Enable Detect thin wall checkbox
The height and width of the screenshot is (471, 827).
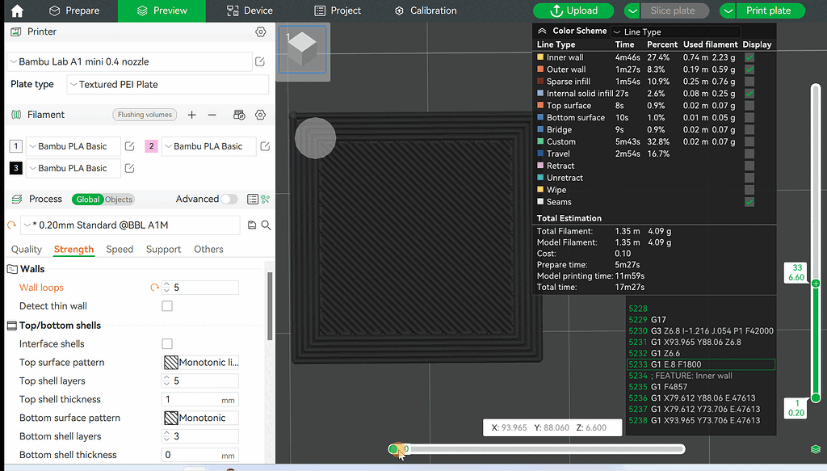[x=167, y=306]
